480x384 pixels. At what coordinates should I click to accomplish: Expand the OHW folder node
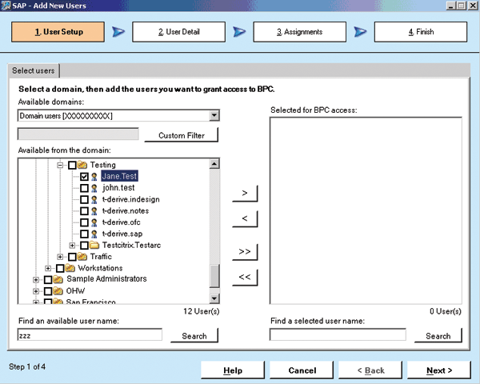[36, 291]
